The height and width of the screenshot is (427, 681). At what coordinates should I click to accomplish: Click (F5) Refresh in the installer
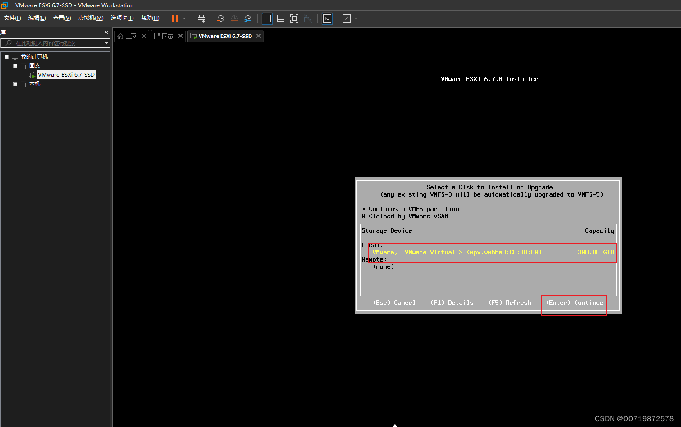coord(510,303)
